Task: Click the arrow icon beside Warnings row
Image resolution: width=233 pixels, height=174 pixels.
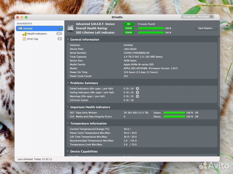Action: click(x=138, y=96)
